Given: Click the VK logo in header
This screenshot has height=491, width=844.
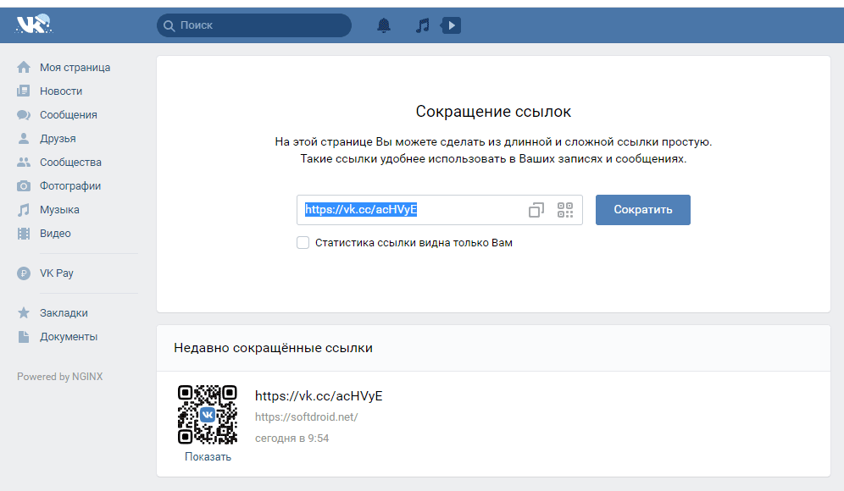Looking at the screenshot, I should tap(34, 25).
